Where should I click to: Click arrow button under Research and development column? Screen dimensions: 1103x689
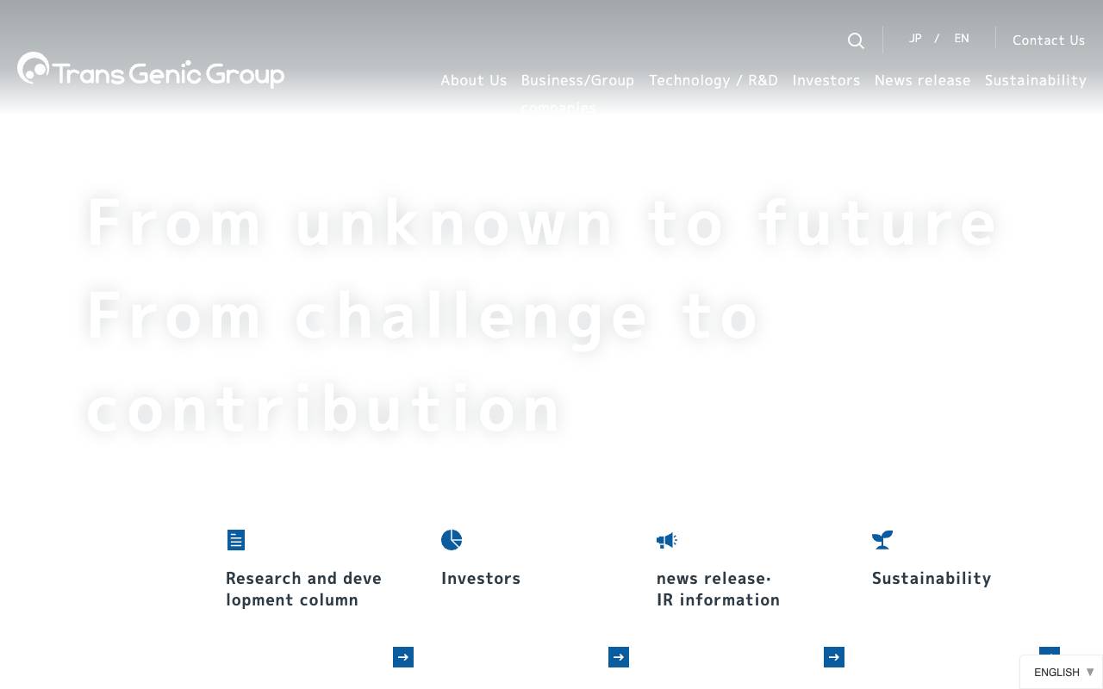402,657
